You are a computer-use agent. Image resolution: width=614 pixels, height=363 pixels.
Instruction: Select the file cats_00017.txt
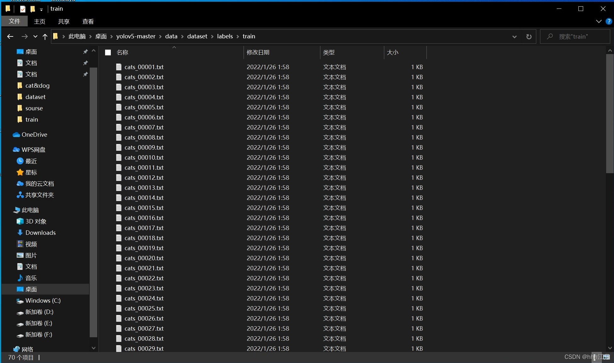pos(144,228)
